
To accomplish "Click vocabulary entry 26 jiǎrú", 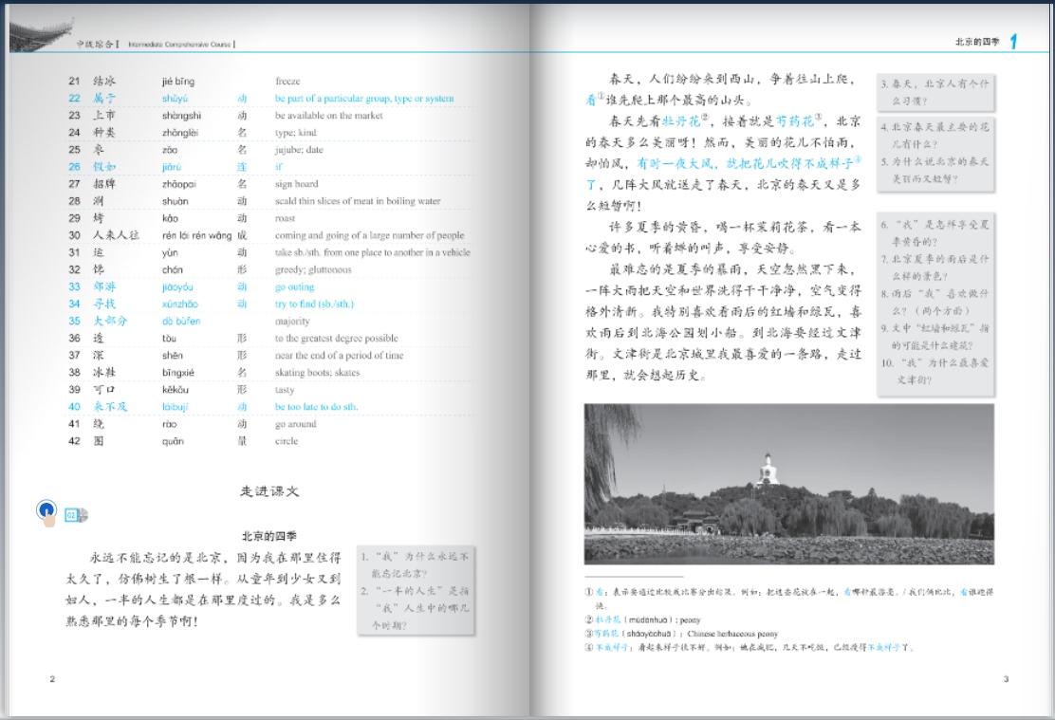I will [x=175, y=167].
